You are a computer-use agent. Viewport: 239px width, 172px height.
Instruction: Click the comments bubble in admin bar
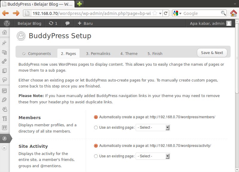68,23
